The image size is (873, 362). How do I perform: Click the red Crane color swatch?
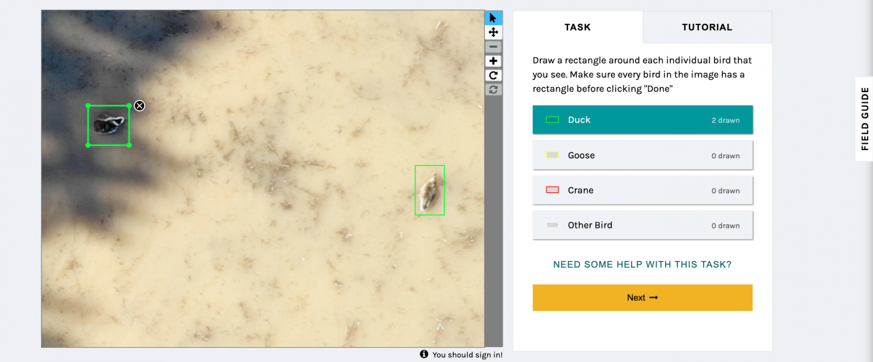click(x=552, y=190)
